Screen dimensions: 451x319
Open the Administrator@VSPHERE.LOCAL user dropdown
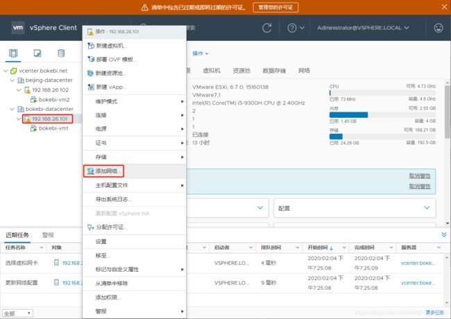(363, 28)
